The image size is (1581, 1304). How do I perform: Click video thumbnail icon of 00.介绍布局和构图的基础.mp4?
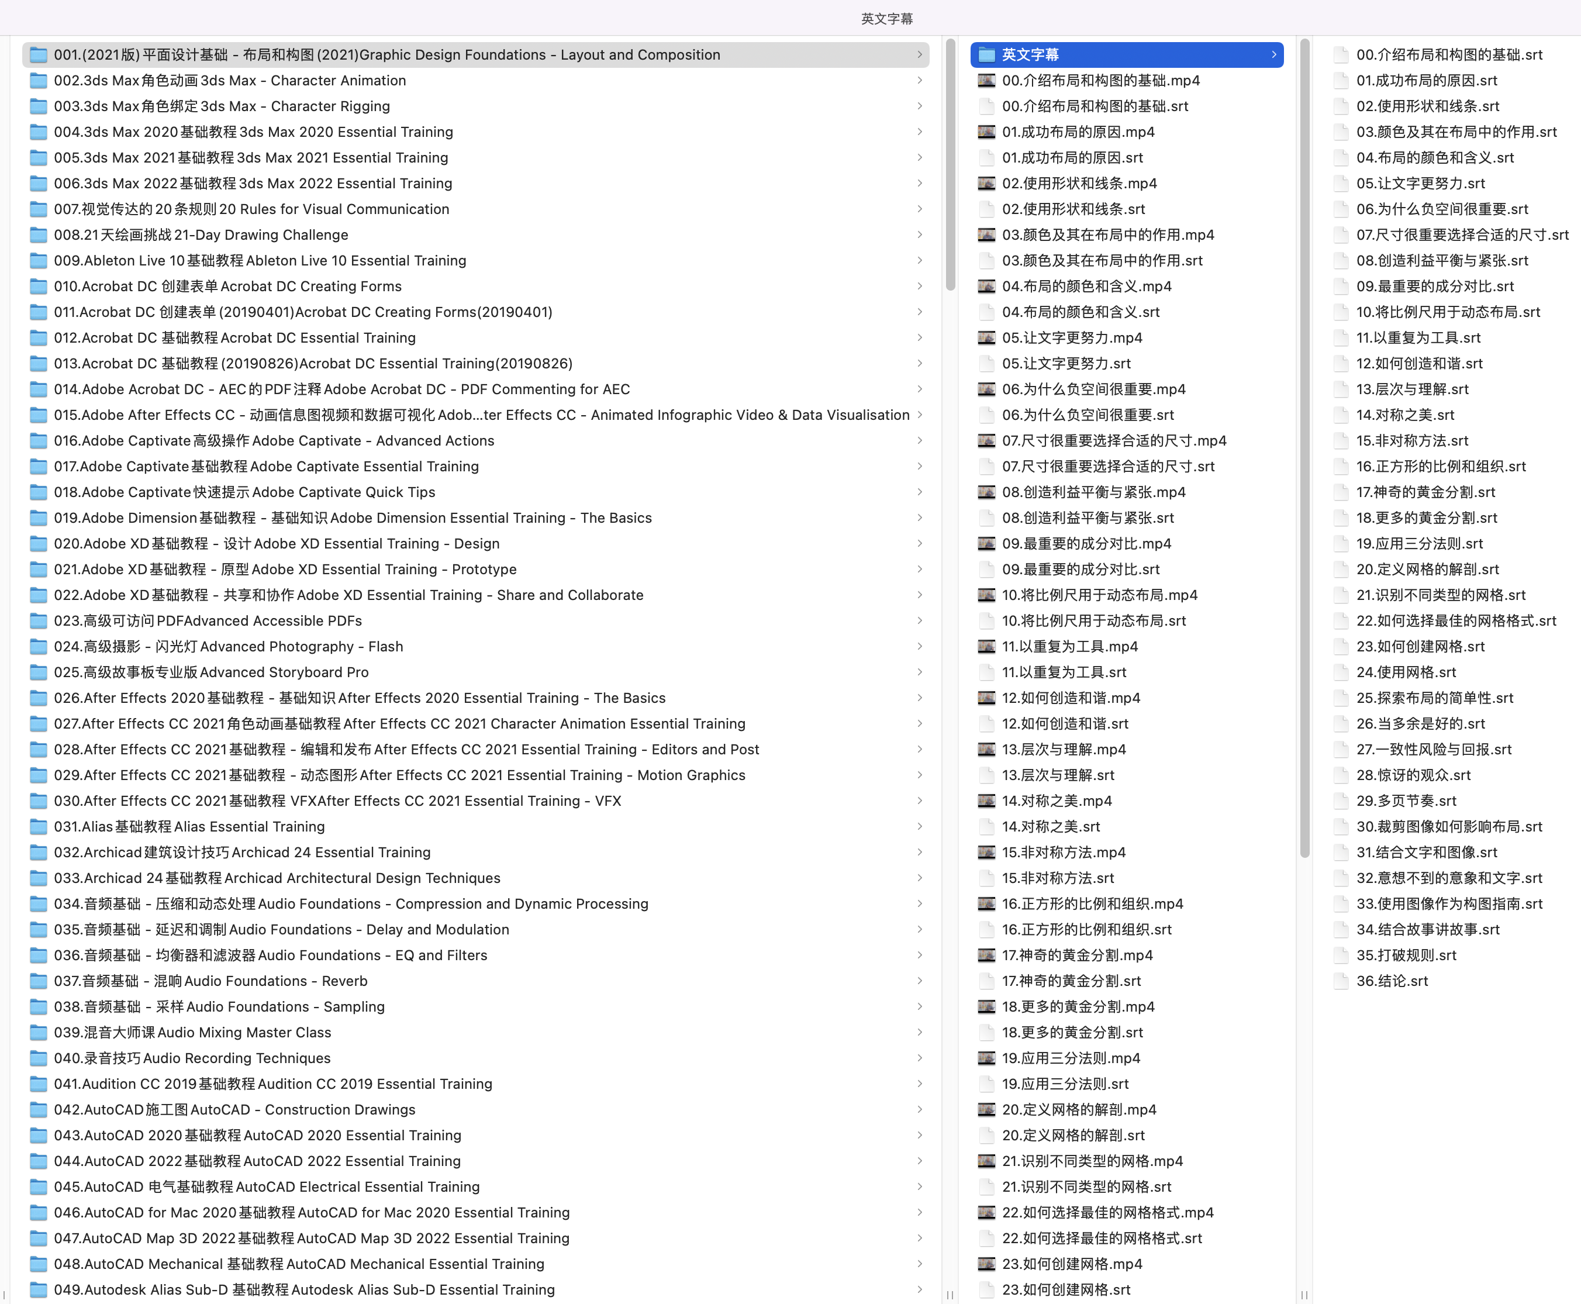[987, 80]
